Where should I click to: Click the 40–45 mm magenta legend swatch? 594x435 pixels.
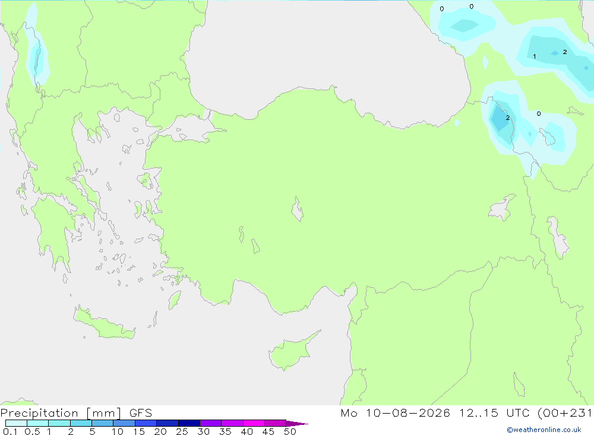coord(254,423)
